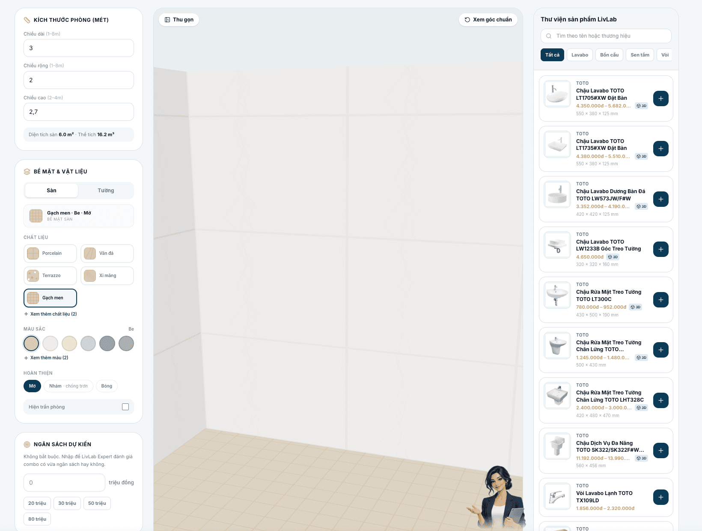Filter products by Bồn cầu category
Image resolution: width=702 pixels, height=531 pixels.
609,55
